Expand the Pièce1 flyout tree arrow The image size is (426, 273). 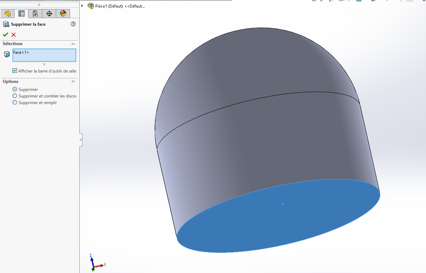82,6
